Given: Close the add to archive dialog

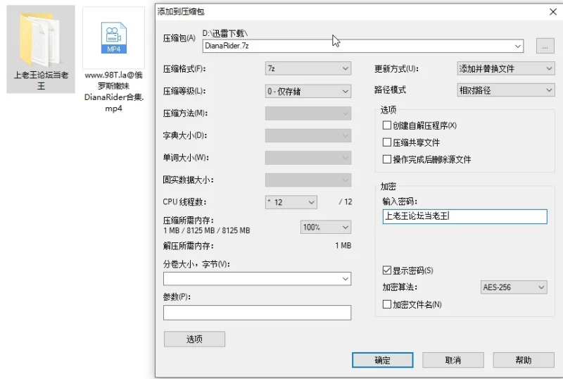Looking at the screenshot, I should (552, 11).
